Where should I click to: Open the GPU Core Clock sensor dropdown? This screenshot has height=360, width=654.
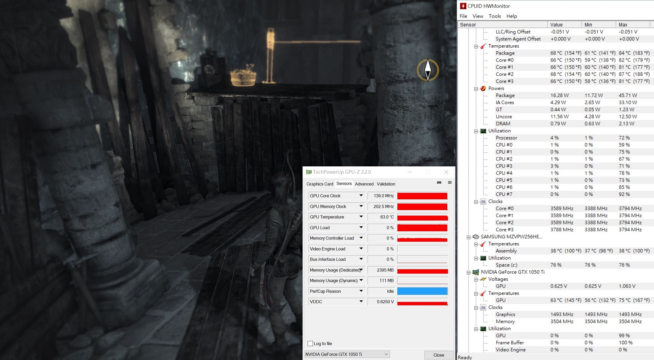[361, 196]
